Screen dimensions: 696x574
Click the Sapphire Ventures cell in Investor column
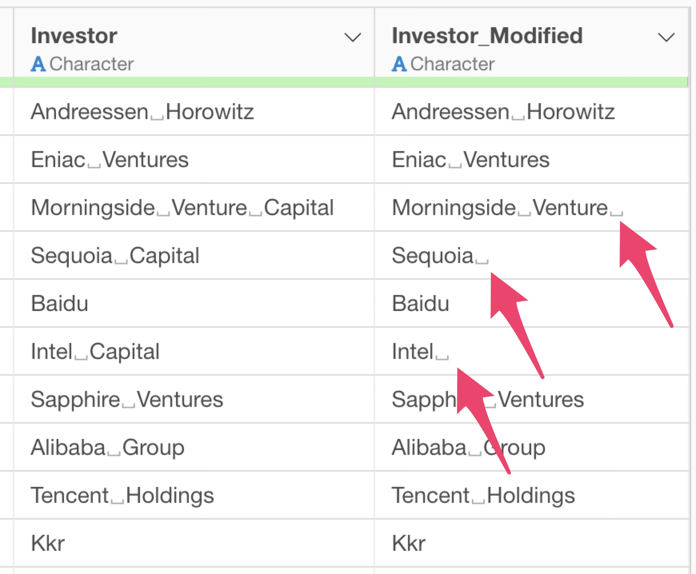pos(127,400)
